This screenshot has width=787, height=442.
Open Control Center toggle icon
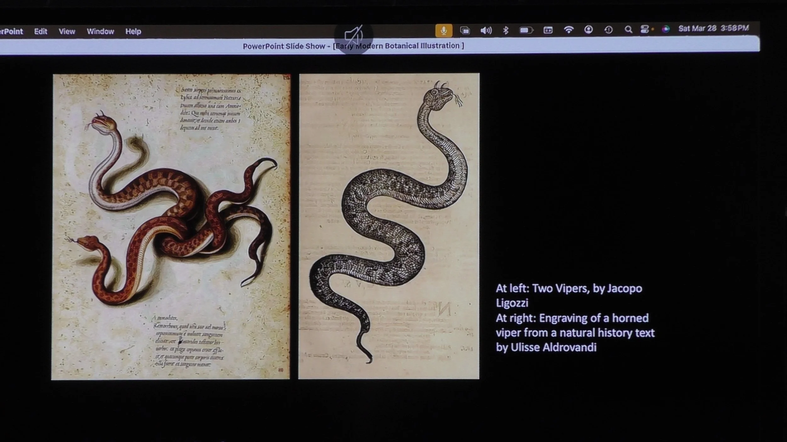coord(645,29)
